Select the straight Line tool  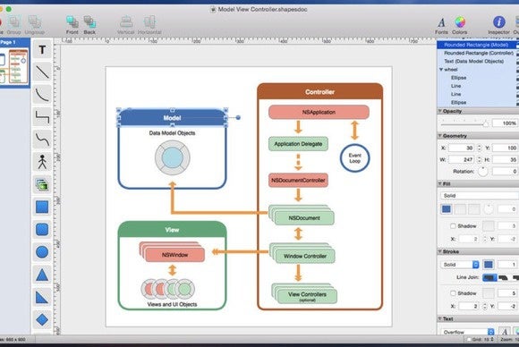[x=42, y=72]
